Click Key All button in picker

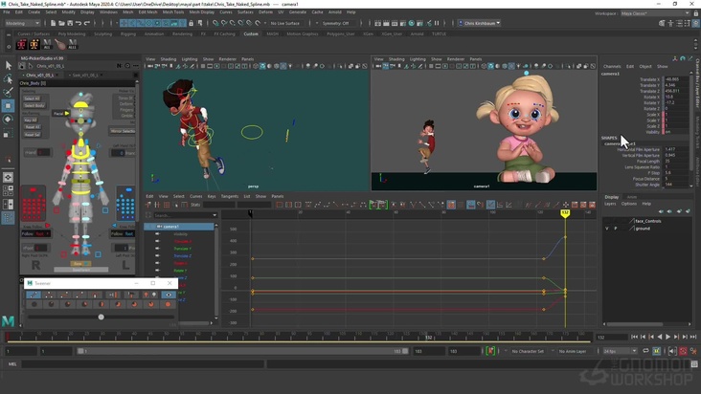31,120
